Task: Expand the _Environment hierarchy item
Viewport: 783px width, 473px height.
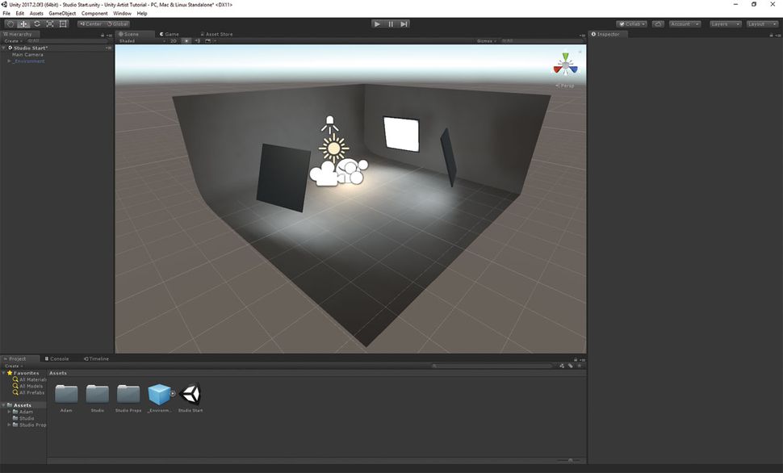Action: pos(9,61)
